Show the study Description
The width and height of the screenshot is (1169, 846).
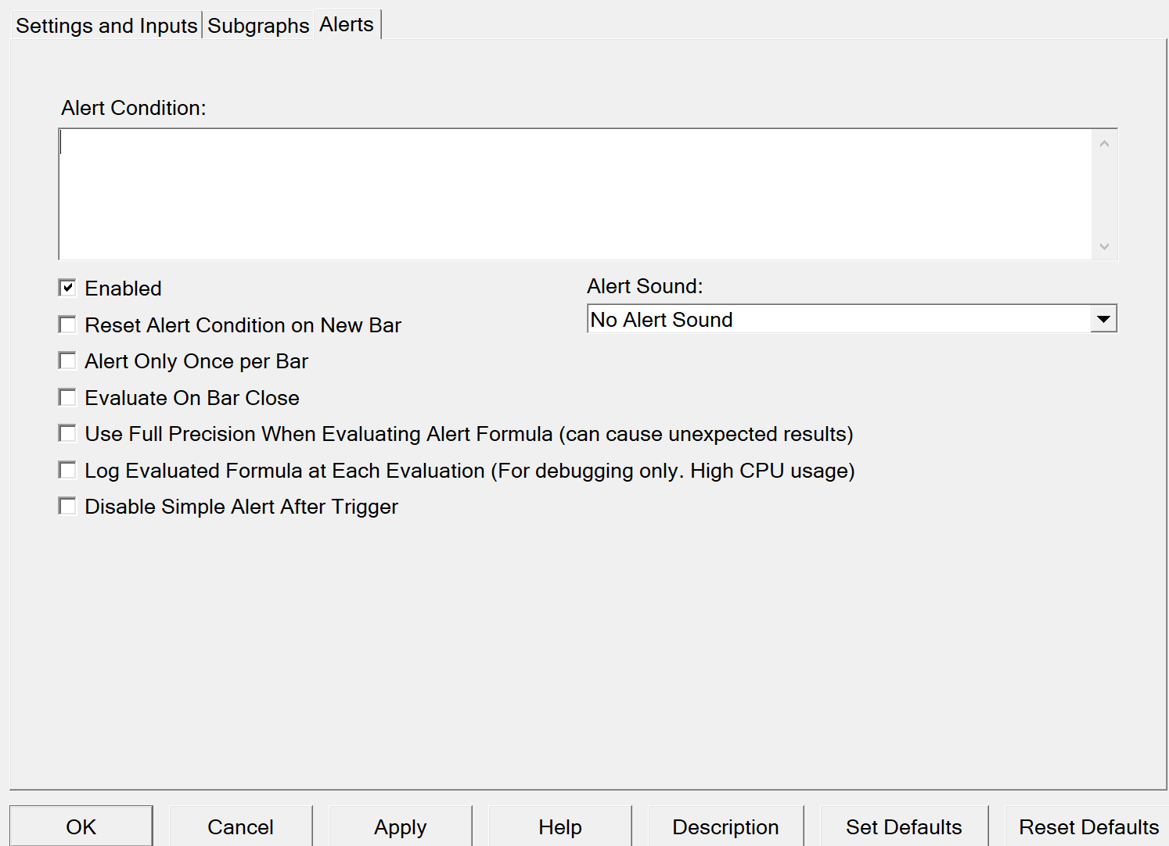[x=725, y=826]
